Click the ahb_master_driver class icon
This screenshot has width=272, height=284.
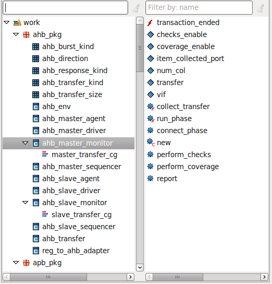[36, 131]
